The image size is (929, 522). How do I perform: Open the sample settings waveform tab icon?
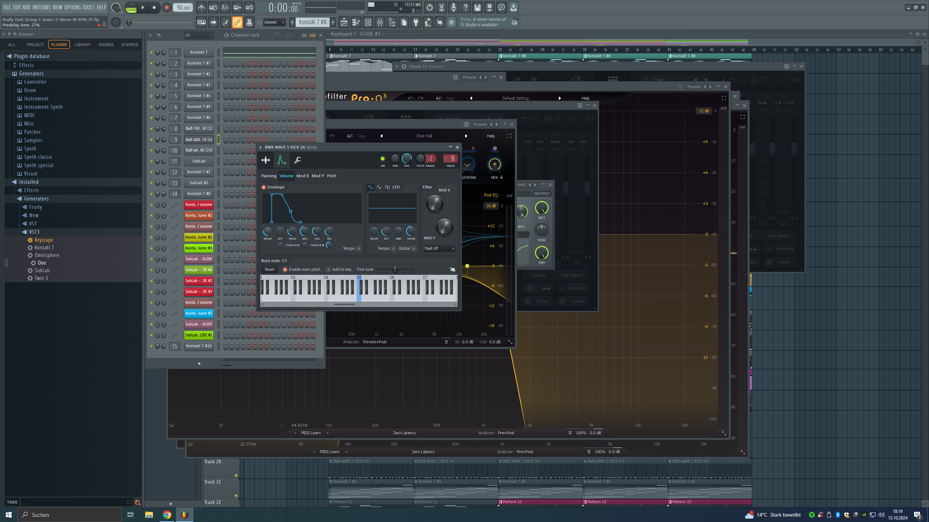[x=266, y=160]
